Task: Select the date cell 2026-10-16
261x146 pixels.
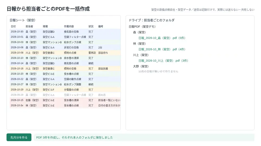Action: [17, 68]
